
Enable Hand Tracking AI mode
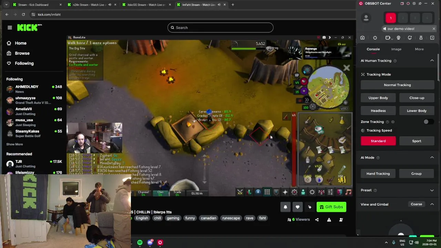click(x=378, y=174)
